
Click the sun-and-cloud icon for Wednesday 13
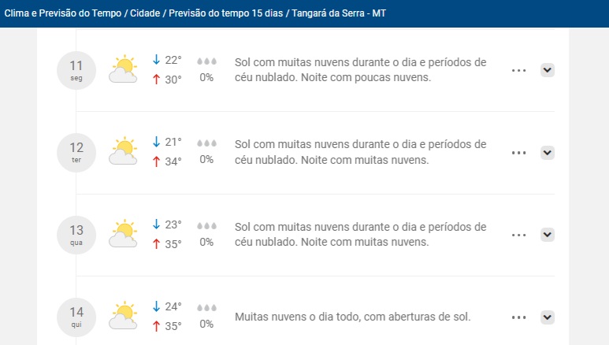pos(123,233)
